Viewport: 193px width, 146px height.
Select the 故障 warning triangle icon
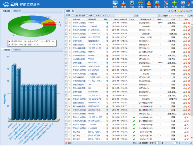pyautogui.click(x=149, y=3)
